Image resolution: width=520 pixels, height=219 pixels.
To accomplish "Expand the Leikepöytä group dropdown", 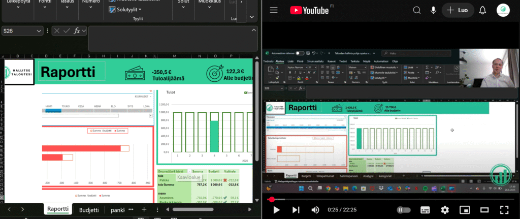I will click(x=18, y=7).
